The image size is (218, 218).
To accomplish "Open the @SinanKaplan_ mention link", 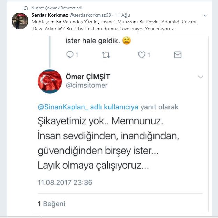I will coord(63,107).
